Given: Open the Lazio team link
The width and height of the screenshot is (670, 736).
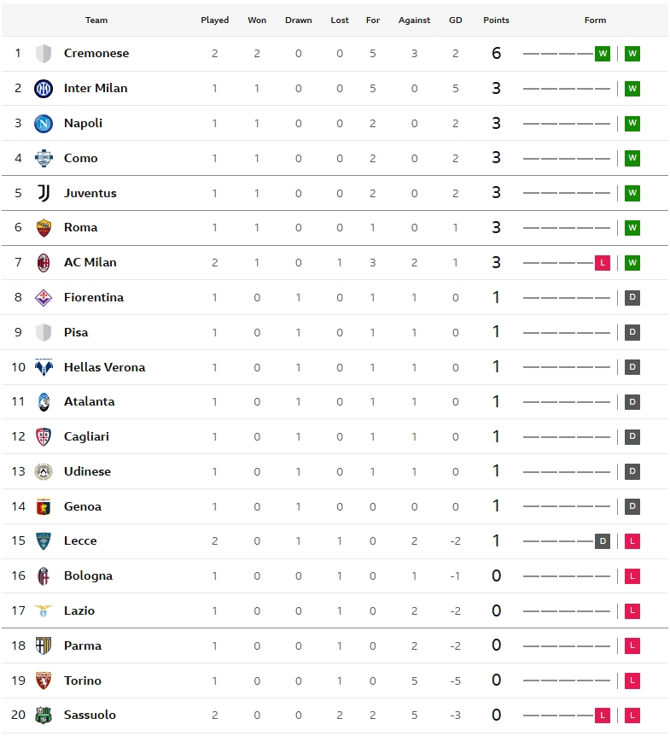Looking at the screenshot, I should 79,610.
